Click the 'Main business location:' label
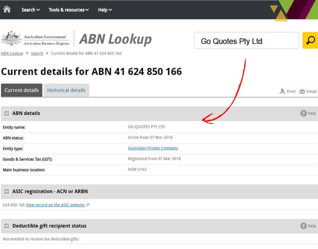Image resolution: width=318 pixels, height=249 pixels. (24, 170)
